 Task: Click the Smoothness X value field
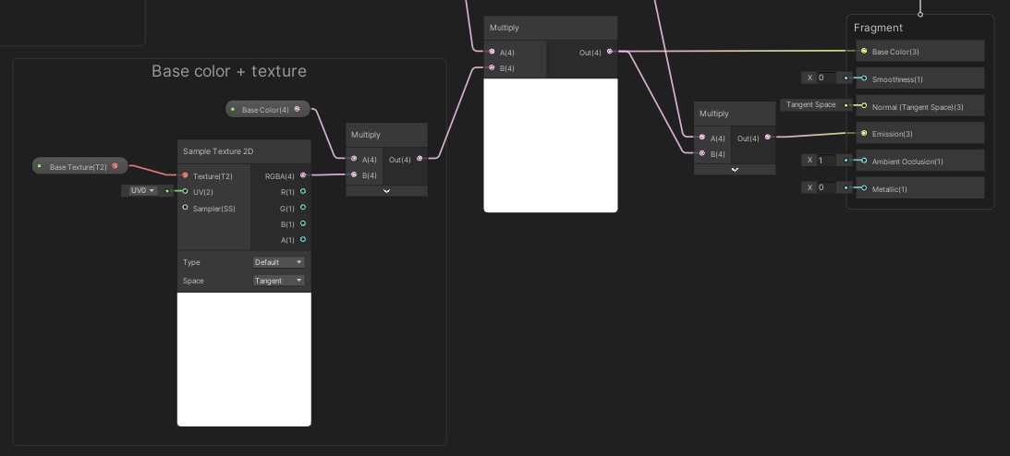pos(824,78)
